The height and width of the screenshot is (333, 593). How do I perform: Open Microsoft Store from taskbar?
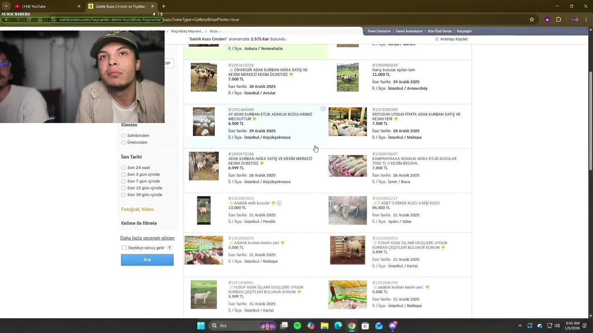[x=365, y=326]
